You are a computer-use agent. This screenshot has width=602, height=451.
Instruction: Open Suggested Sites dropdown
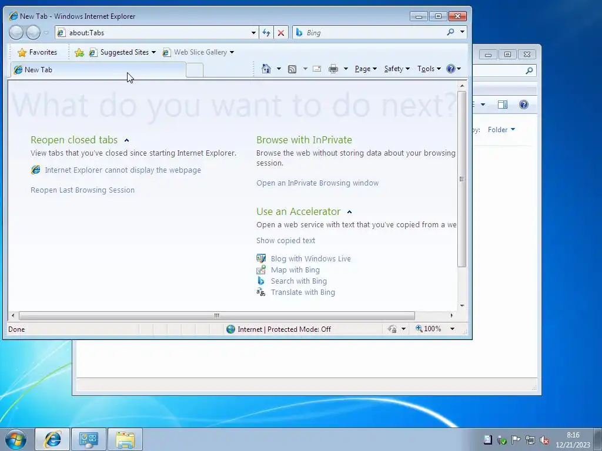122,52
